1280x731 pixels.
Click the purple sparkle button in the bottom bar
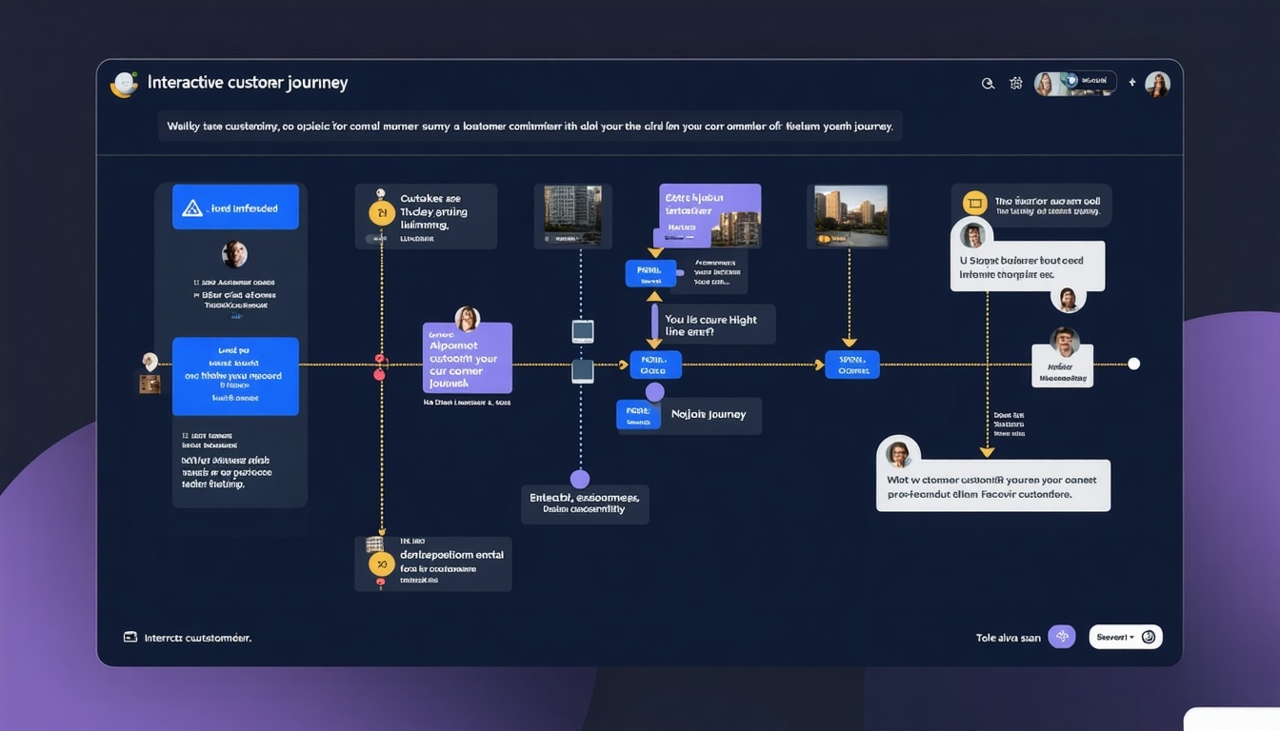point(1061,636)
